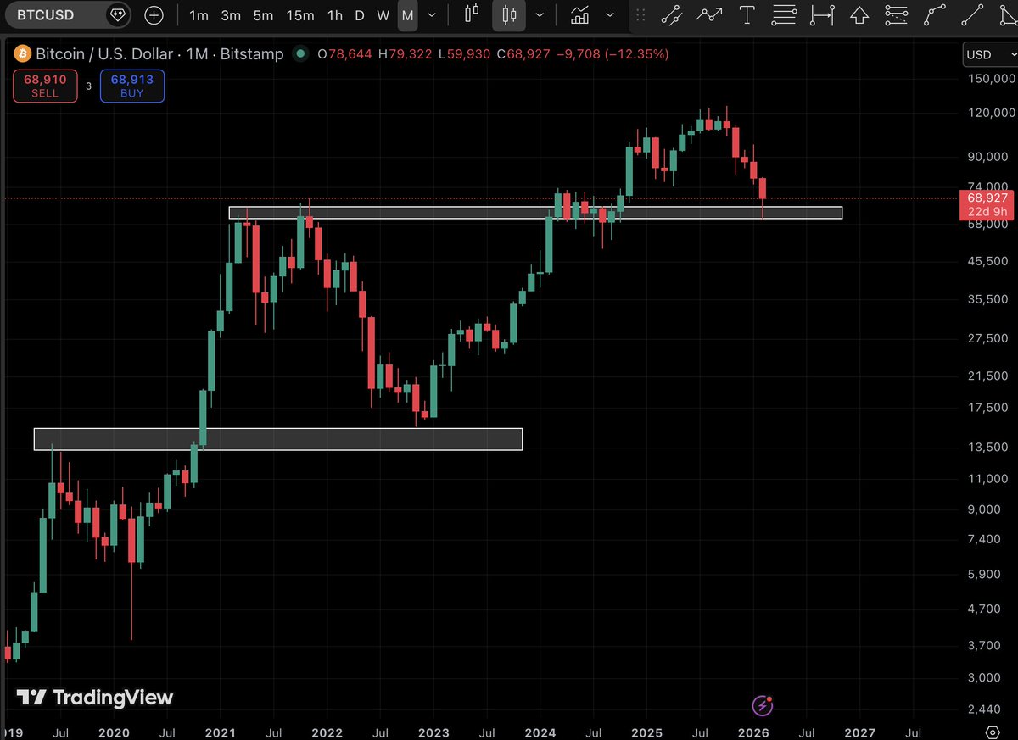This screenshot has width=1018, height=740.
Task: Open the USD currency dropdown
Action: (x=988, y=55)
